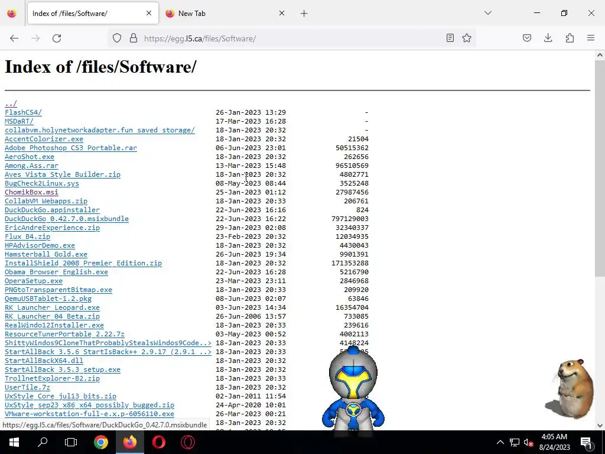Go to parent directory link ../
The image size is (605, 454).
11,103
